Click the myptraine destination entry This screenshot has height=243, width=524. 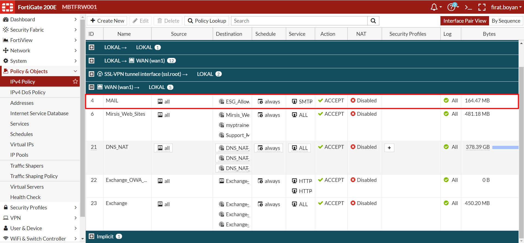[x=234, y=125]
